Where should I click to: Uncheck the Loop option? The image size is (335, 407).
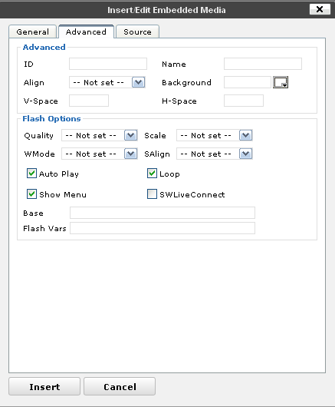(x=152, y=174)
